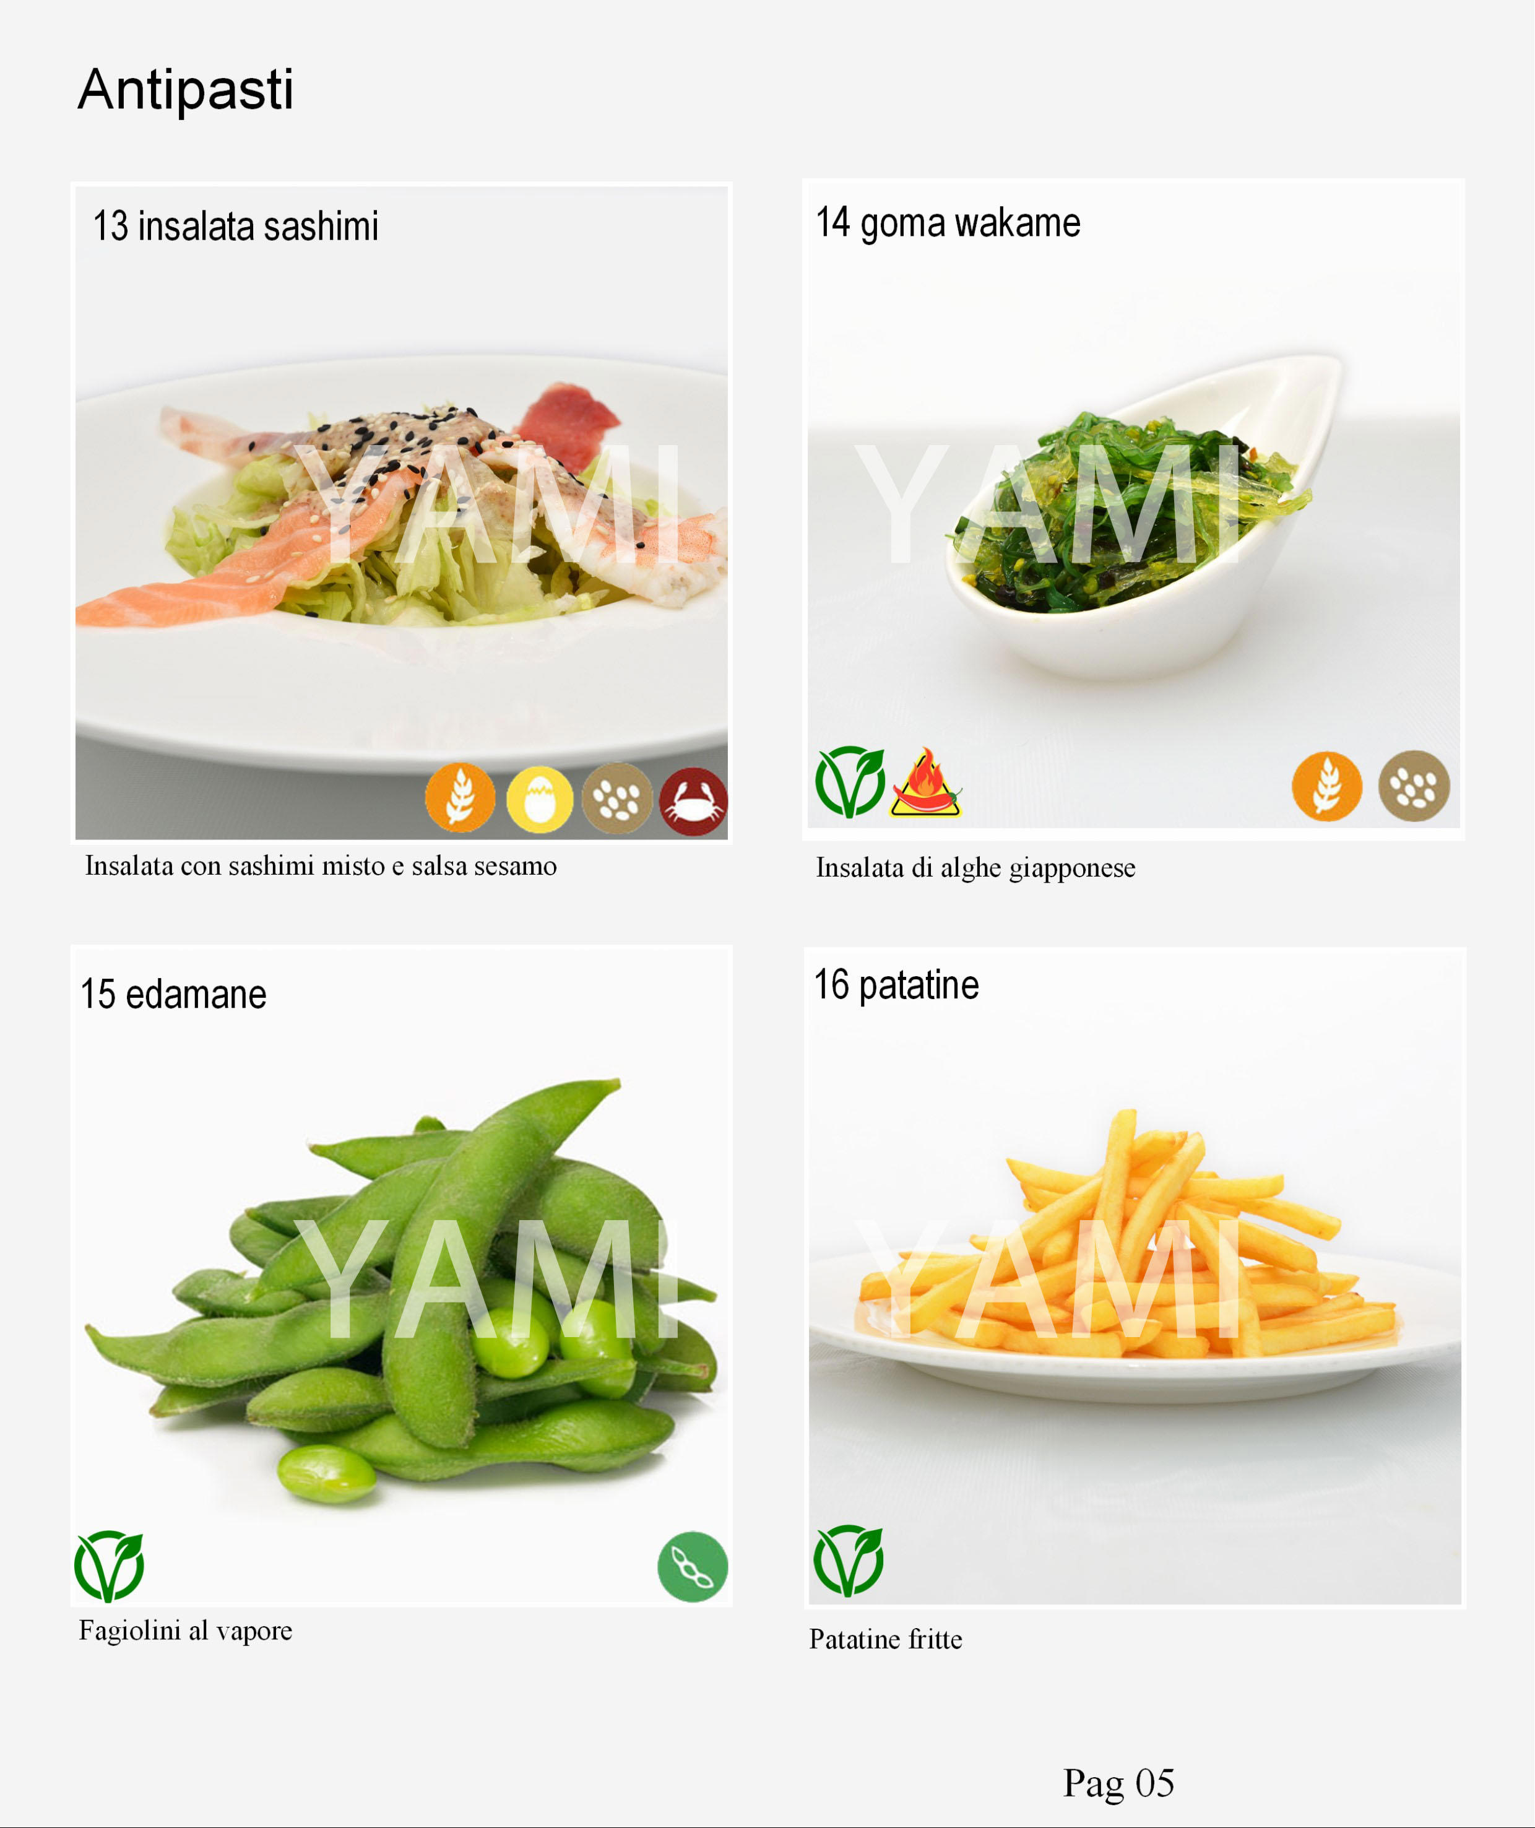This screenshot has width=1535, height=1828.
Task: Click the vegan icon on the patatine card
Action: point(849,1561)
